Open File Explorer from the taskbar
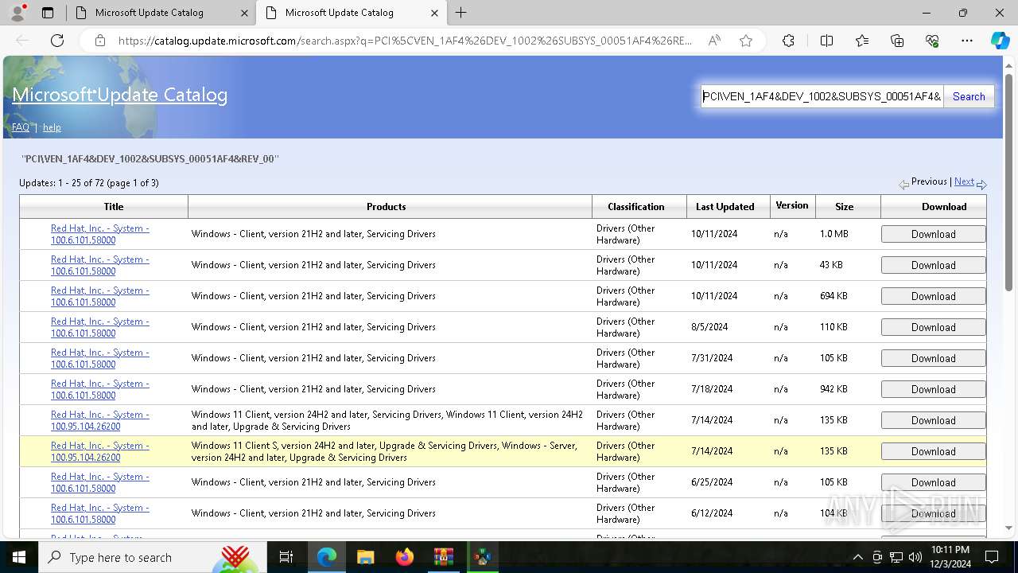1018x573 pixels. coord(366,557)
